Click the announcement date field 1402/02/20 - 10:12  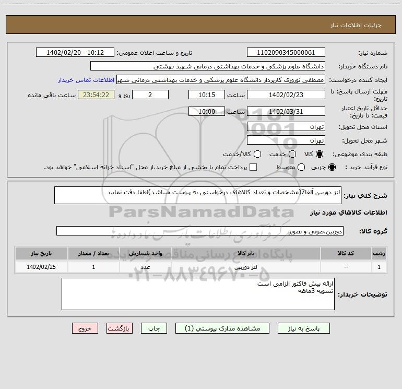[x=75, y=53]
